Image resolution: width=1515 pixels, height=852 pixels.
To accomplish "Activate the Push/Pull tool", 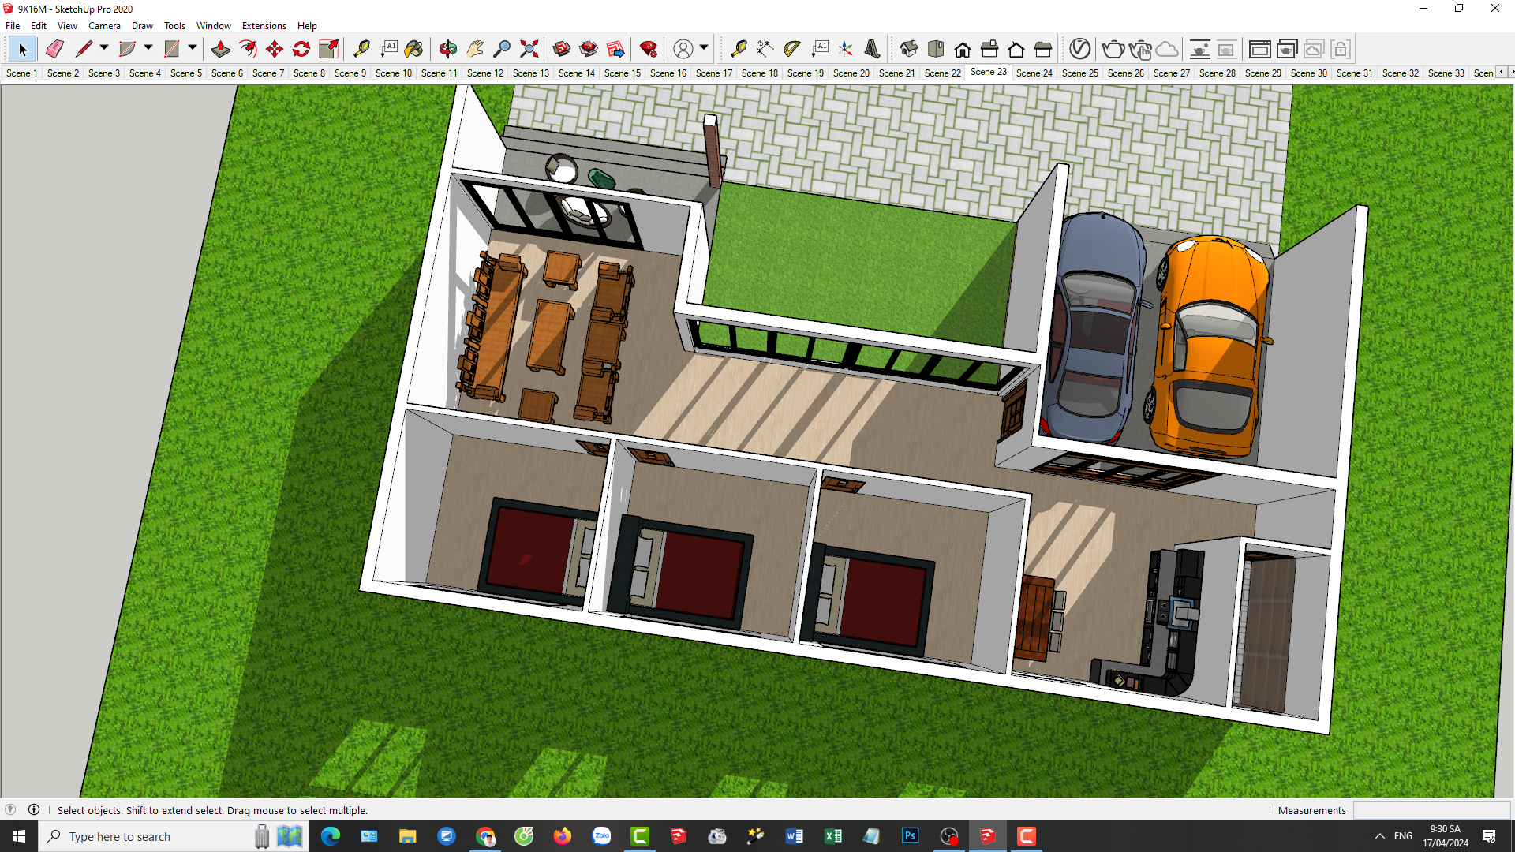I will (x=221, y=49).
